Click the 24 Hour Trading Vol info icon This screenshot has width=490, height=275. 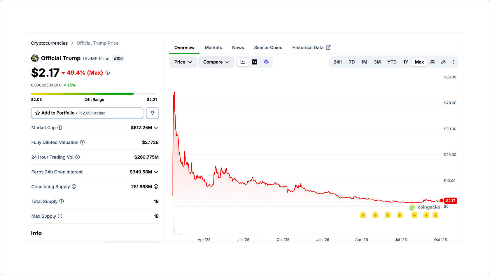tap(77, 157)
